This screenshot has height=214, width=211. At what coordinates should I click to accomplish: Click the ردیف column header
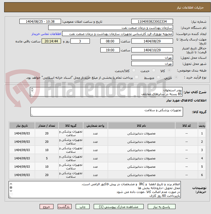click(202, 126)
